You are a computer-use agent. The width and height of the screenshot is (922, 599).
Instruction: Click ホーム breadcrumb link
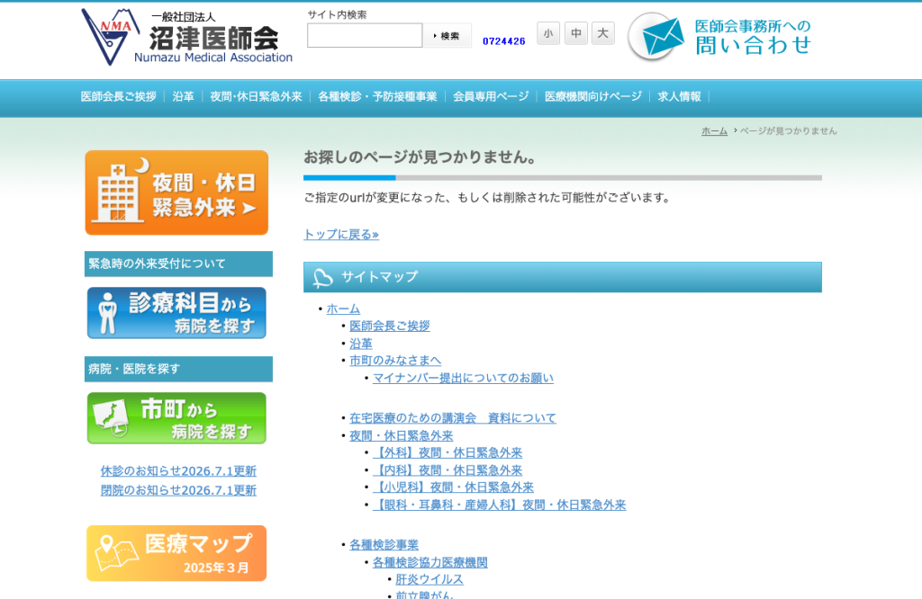[714, 131]
